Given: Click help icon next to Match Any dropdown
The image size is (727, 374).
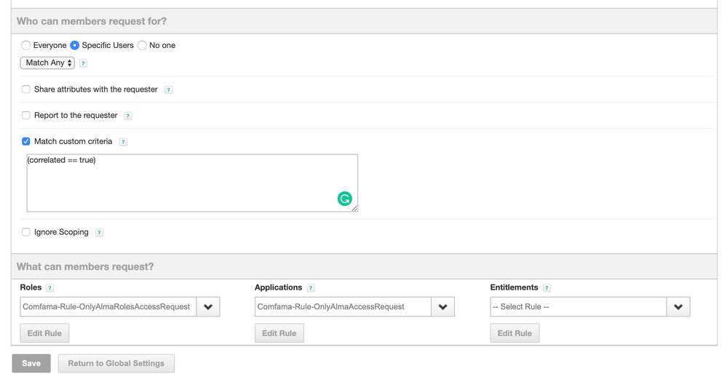Looking at the screenshot, I should pyautogui.click(x=83, y=63).
